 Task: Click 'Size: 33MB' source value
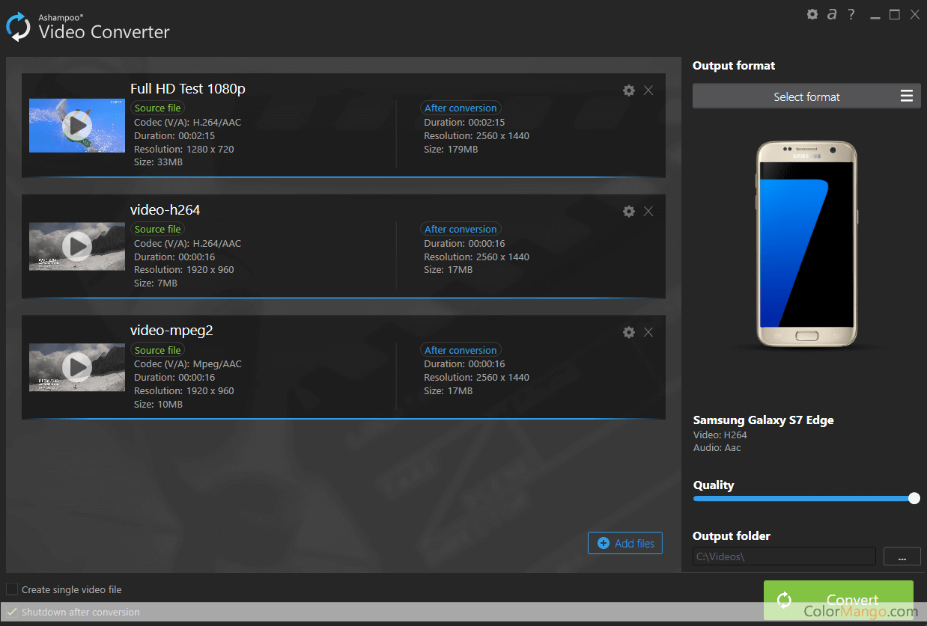(159, 162)
